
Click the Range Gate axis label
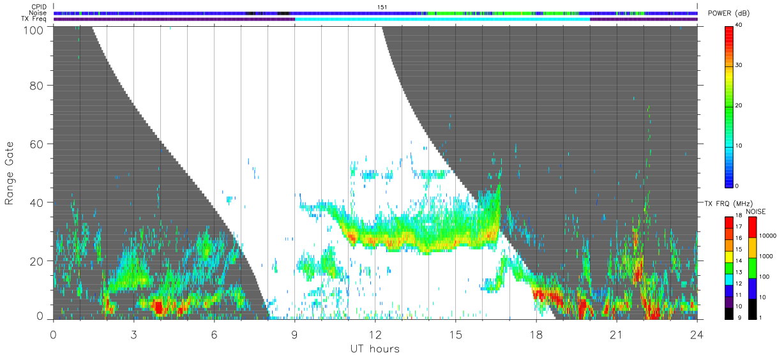10,173
